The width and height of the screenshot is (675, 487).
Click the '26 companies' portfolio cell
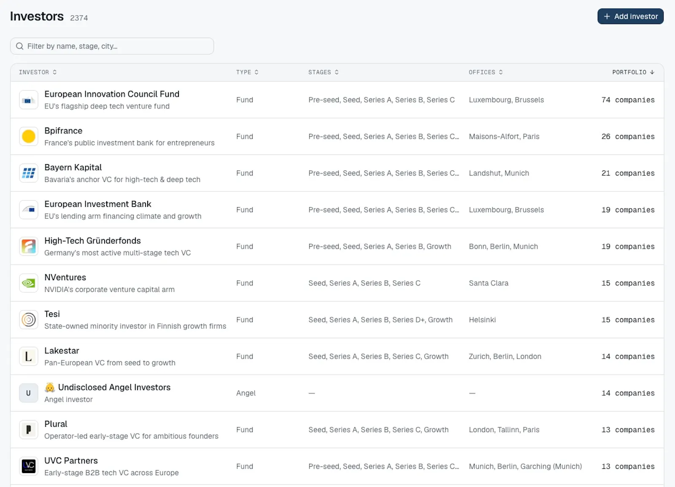pos(628,137)
